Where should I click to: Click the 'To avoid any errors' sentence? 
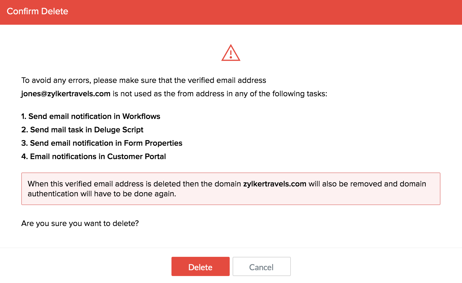point(144,80)
